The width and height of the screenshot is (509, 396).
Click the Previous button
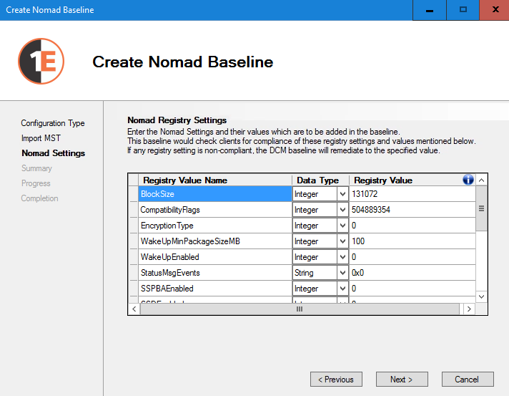pyautogui.click(x=336, y=380)
